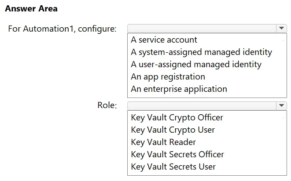Open the Automation1 configure dropdown arrow

281,29
